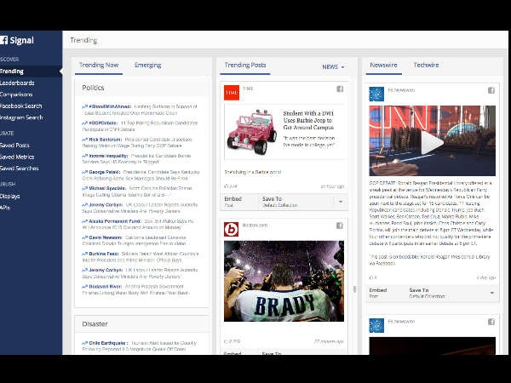Expand Save To dropdown on TIME post
The height and width of the screenshot is (383, 511).
(x=340, y=202)
